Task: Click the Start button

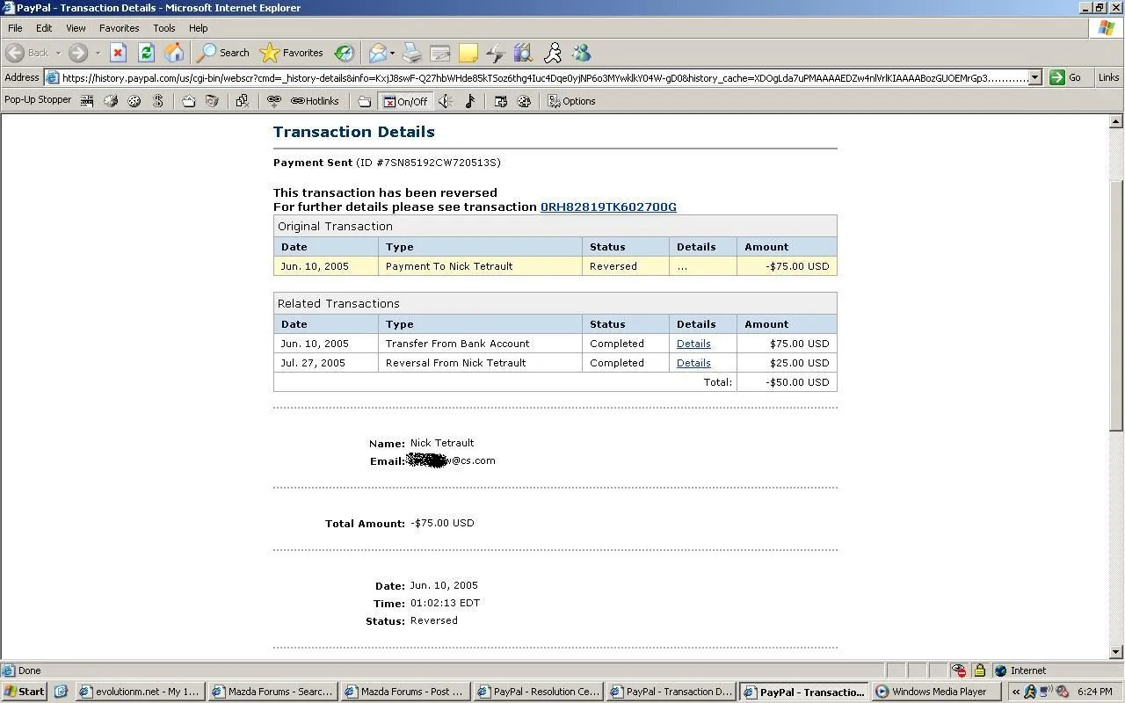Action: point(25,692)
